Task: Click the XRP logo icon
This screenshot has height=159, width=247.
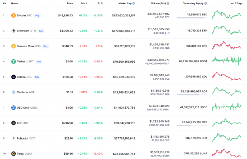Action: click(13, 123)
